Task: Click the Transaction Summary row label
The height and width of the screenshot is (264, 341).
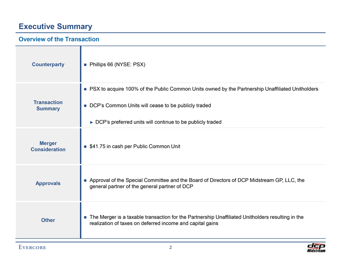Action: [x=48, y=105]
